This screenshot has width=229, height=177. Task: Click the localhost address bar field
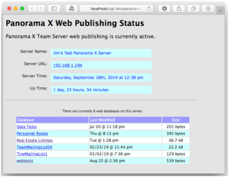116,9
